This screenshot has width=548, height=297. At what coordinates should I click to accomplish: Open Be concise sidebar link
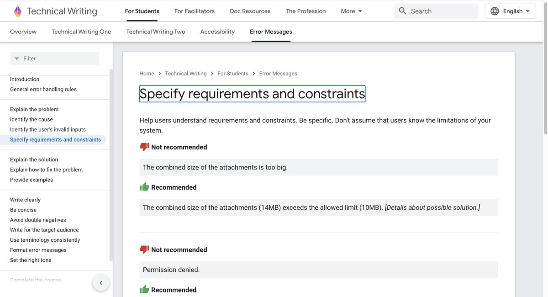point(23,210)
